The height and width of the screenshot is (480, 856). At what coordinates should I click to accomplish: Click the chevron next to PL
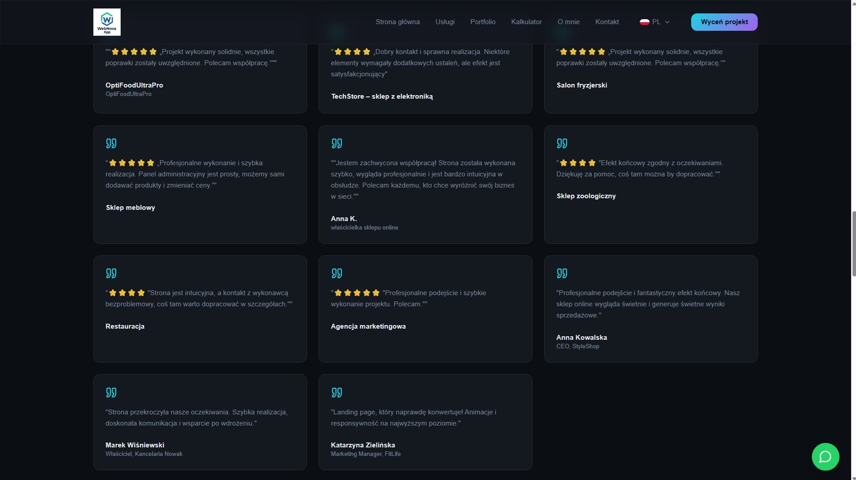coord(667,22)
